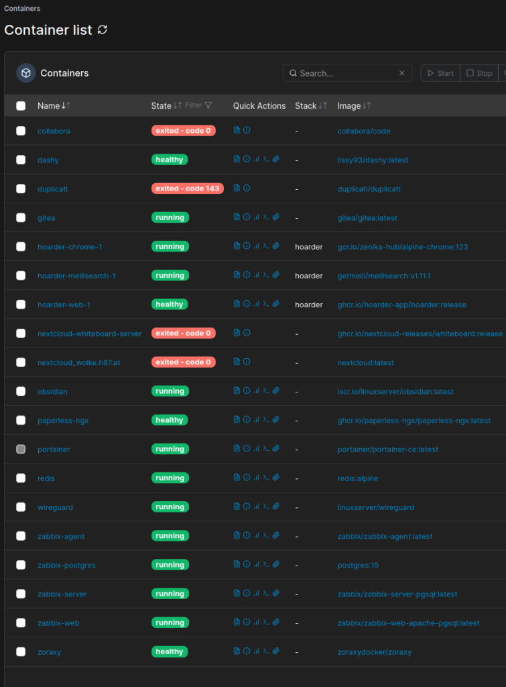Image resolution: width=506 pixels, height=687 pixels.
Task: Open the gitea/gitea:latest image link
Action: 367,218
